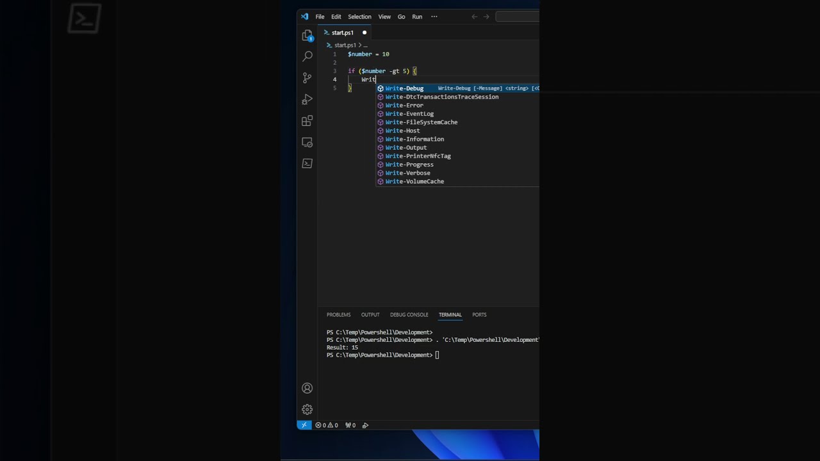Choose Write-Output from the suggestions
Image resolution: width=820 pixels, height=461 pixels.
coord(457,147)
